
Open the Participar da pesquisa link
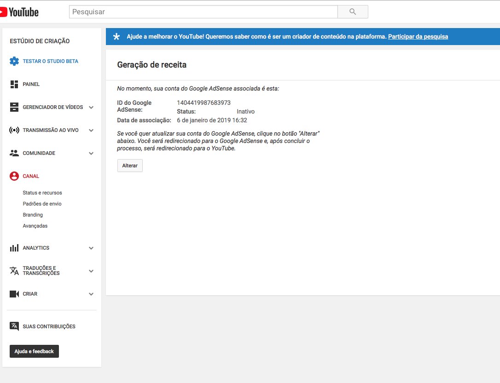click(418, 37)
